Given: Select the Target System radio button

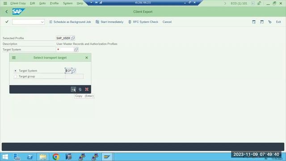Looking at the screenshot, I should pos(15,71).
